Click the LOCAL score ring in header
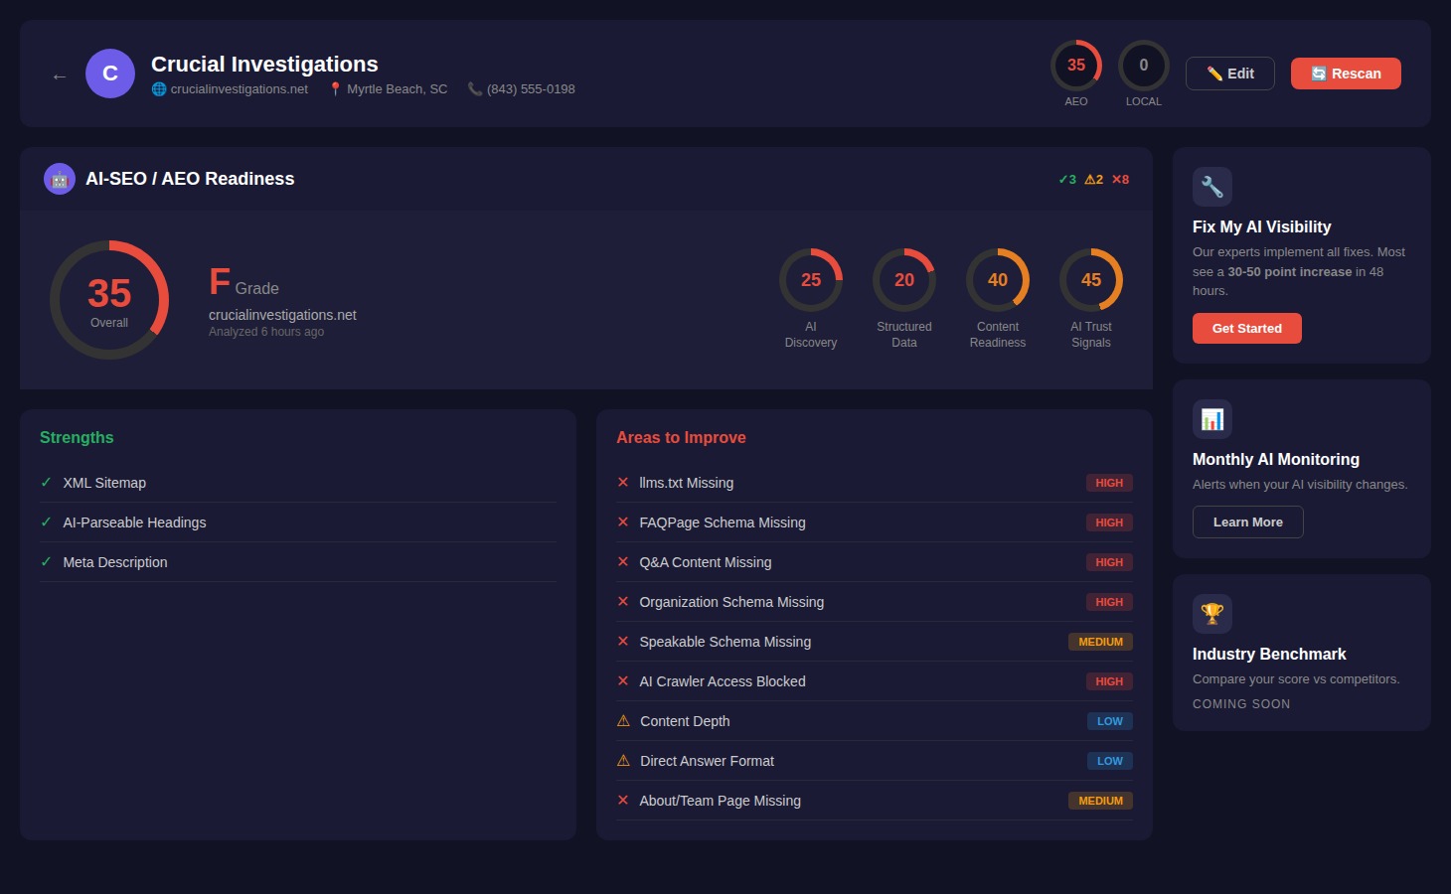 pyautogui.click(x=1143, y=66)
